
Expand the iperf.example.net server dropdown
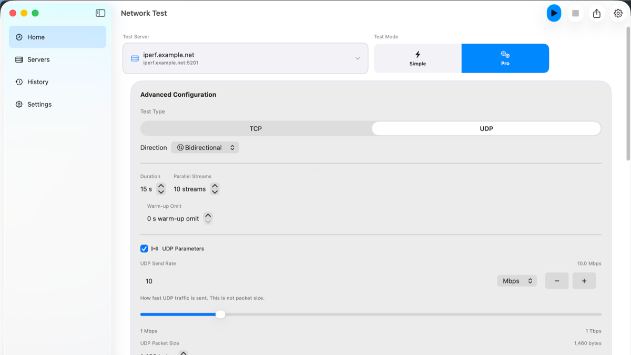[x=245, y=58]
